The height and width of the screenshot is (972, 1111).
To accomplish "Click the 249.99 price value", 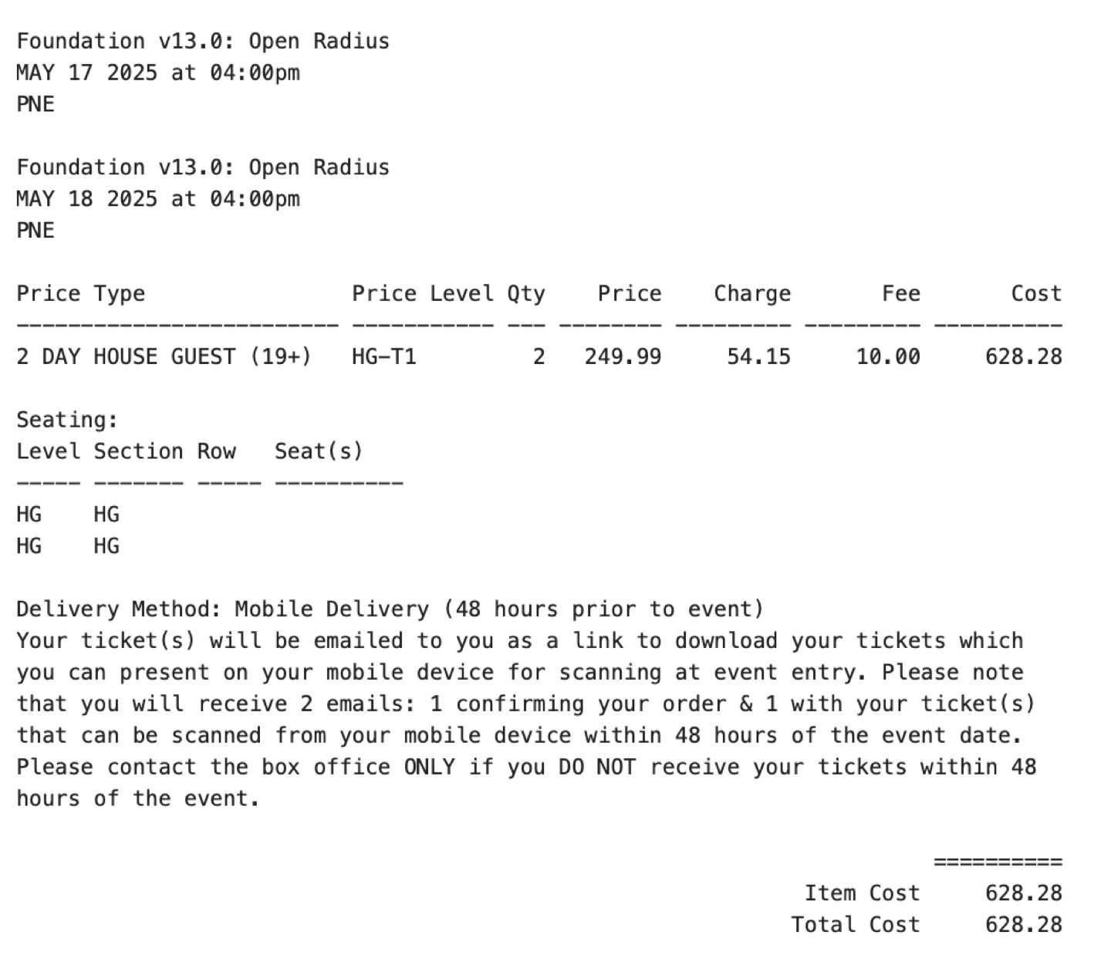I will pyautogui.click(x=623, y=356).
